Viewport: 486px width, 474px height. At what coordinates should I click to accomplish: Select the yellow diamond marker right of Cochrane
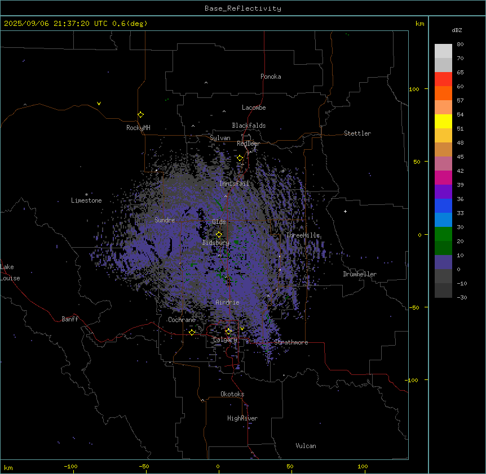pos(192,332)
